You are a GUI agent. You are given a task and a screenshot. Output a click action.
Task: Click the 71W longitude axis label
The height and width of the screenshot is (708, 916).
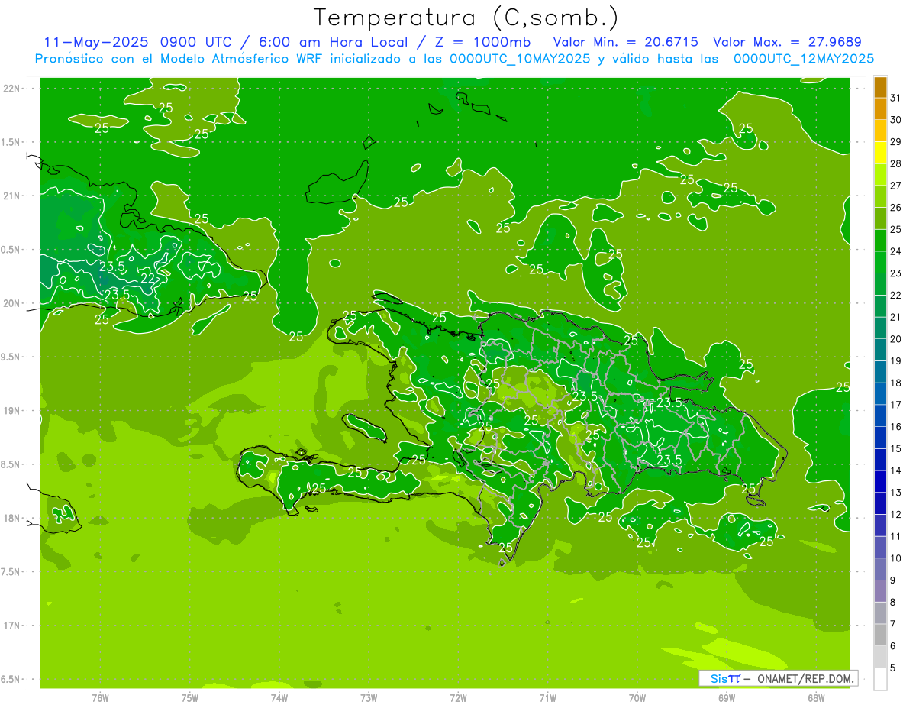point(547,698)
